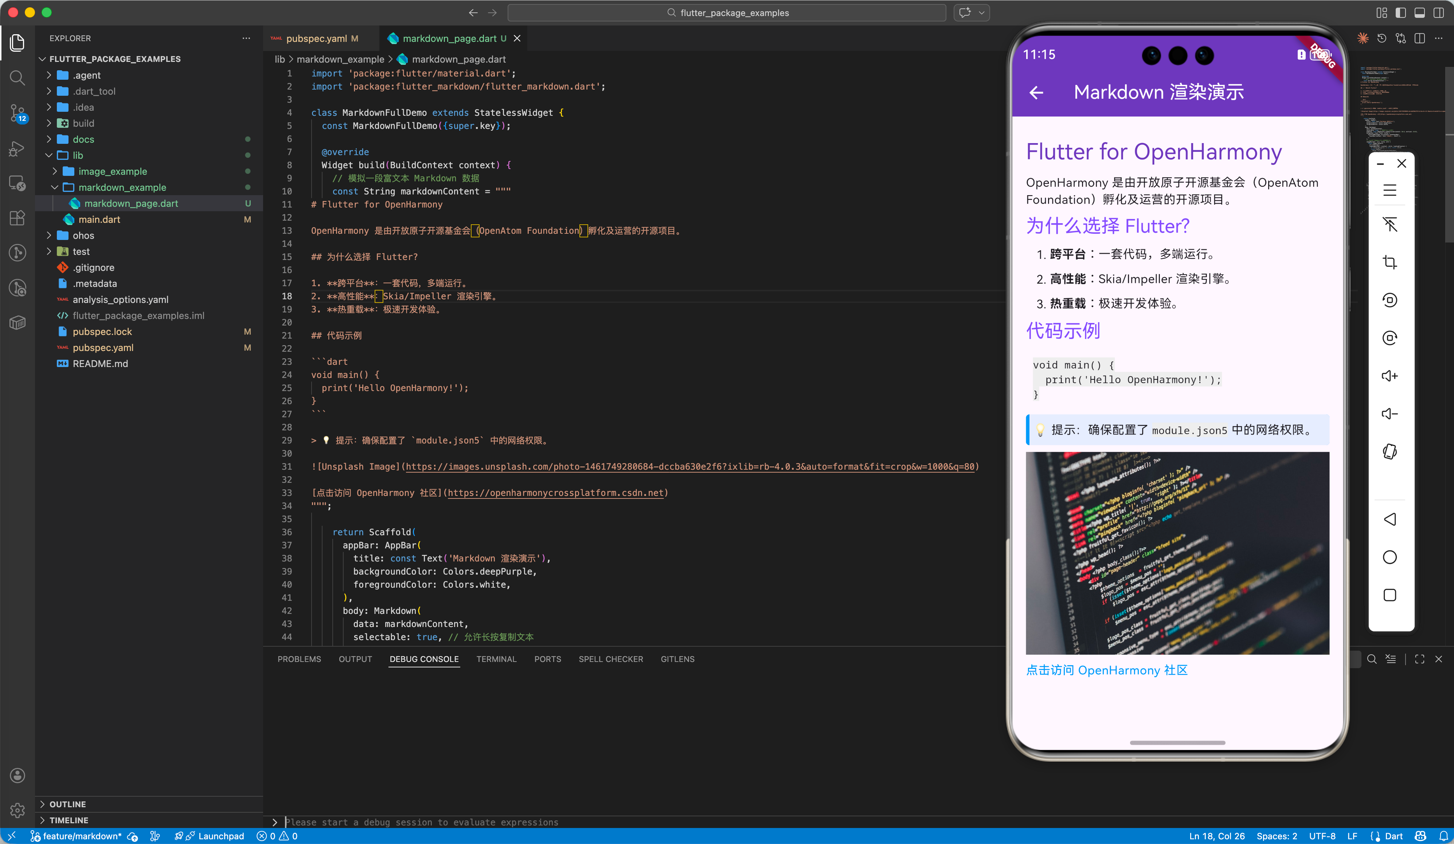Switch to the TERMINAL panel tab
Viewport: 1454px width, 844px height.
[x=496, y=659]
